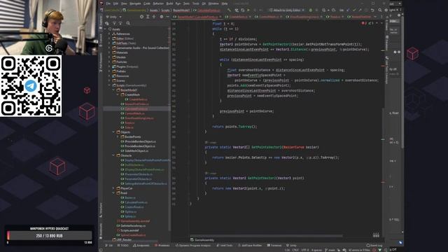Select the Scenes folder
The height and width of the screenshot is (252, 448).
coord(118,80)
